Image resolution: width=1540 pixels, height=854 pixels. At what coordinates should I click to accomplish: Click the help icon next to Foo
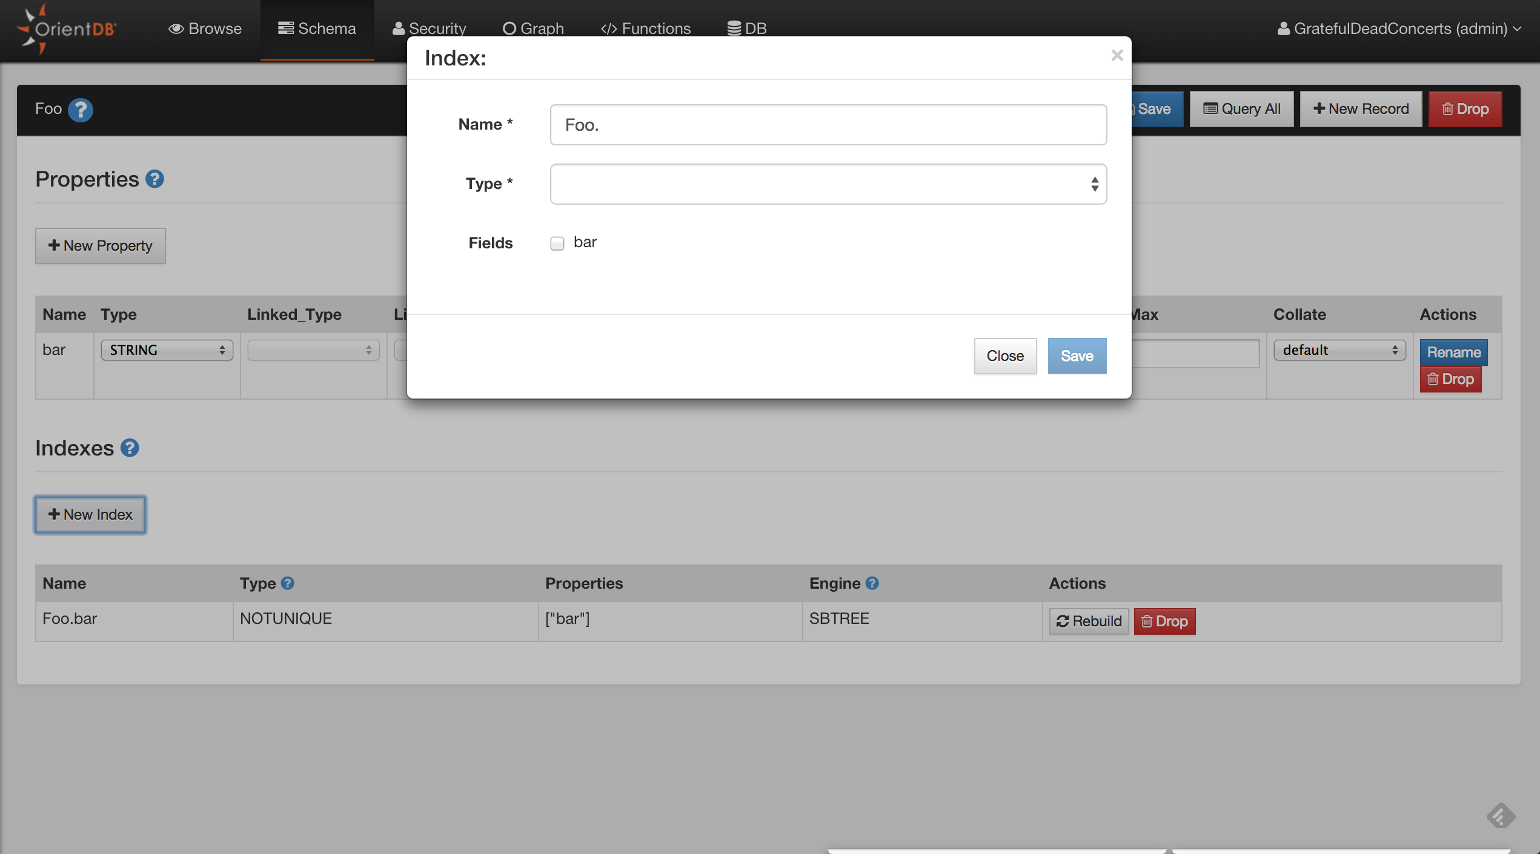click(81, 110)
